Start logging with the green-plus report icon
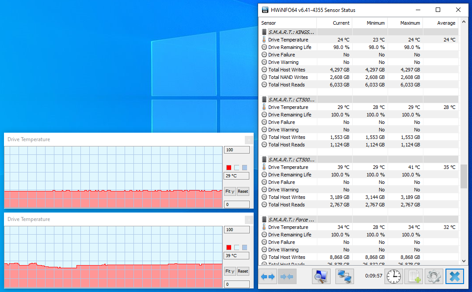Viewport: 472px width, 292px height. point(413,277)
